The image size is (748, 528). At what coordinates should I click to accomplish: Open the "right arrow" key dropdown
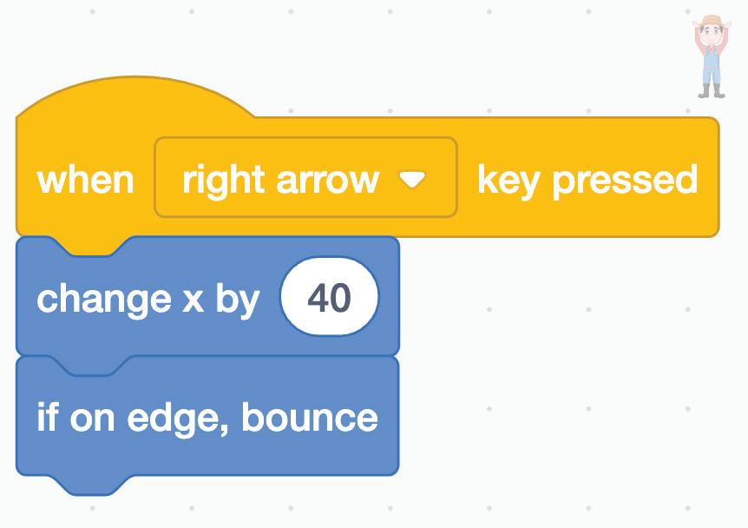[x=305, y=177]
